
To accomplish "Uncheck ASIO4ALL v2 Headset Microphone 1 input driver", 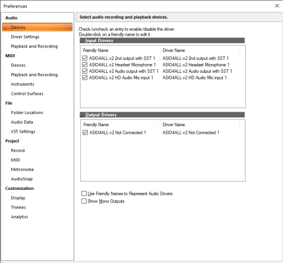I will tap(85, 65).
